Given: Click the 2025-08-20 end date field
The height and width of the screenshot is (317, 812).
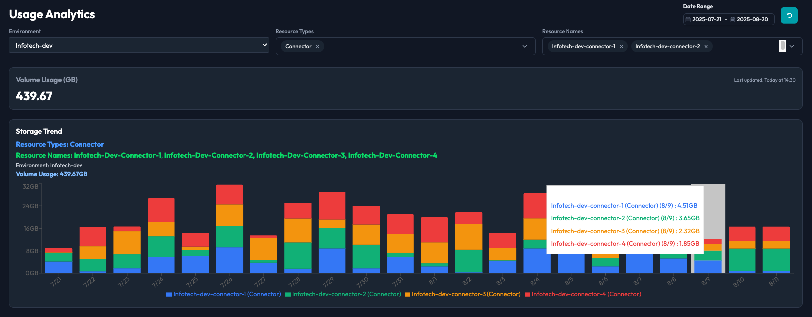Looking at the screenshot, I should coord(752,19).
